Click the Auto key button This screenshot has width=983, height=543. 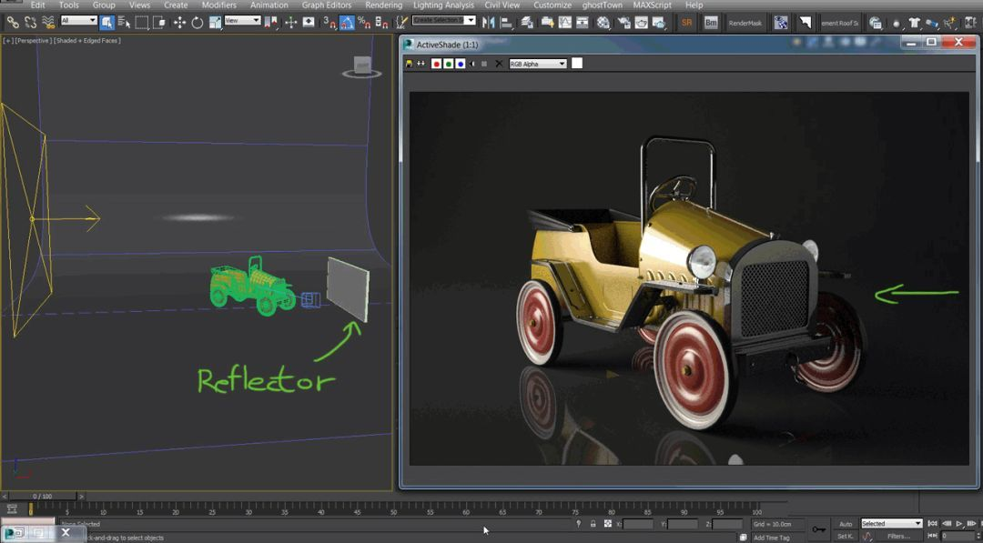(846, 524)
